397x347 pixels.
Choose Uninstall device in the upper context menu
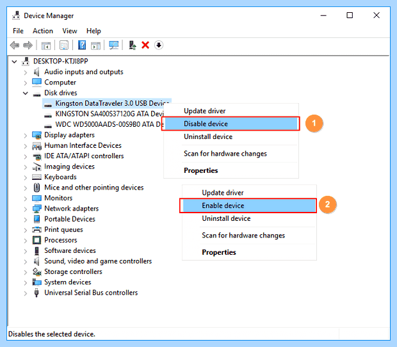click(231, 136)
